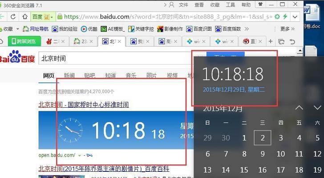Click the green padlock security icon
Viewport: 324px width, 178px height.
pos(60,16)
